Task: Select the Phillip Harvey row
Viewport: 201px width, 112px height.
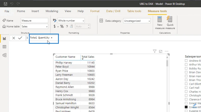Action: pos(75,63)
